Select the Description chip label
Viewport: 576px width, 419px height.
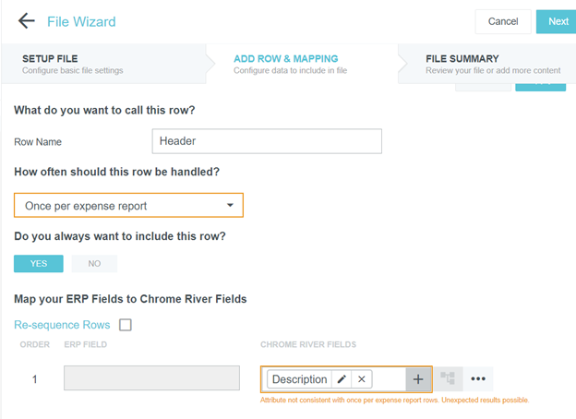[299, 379]
